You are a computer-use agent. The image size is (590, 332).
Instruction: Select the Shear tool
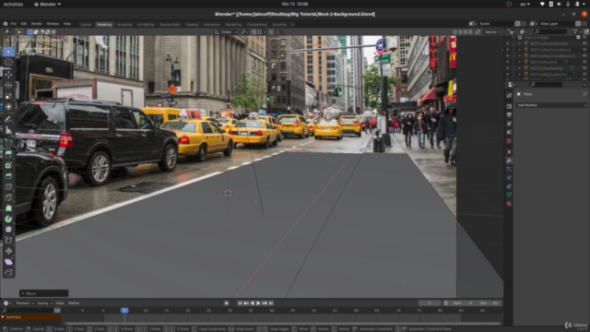coord(8,262)
